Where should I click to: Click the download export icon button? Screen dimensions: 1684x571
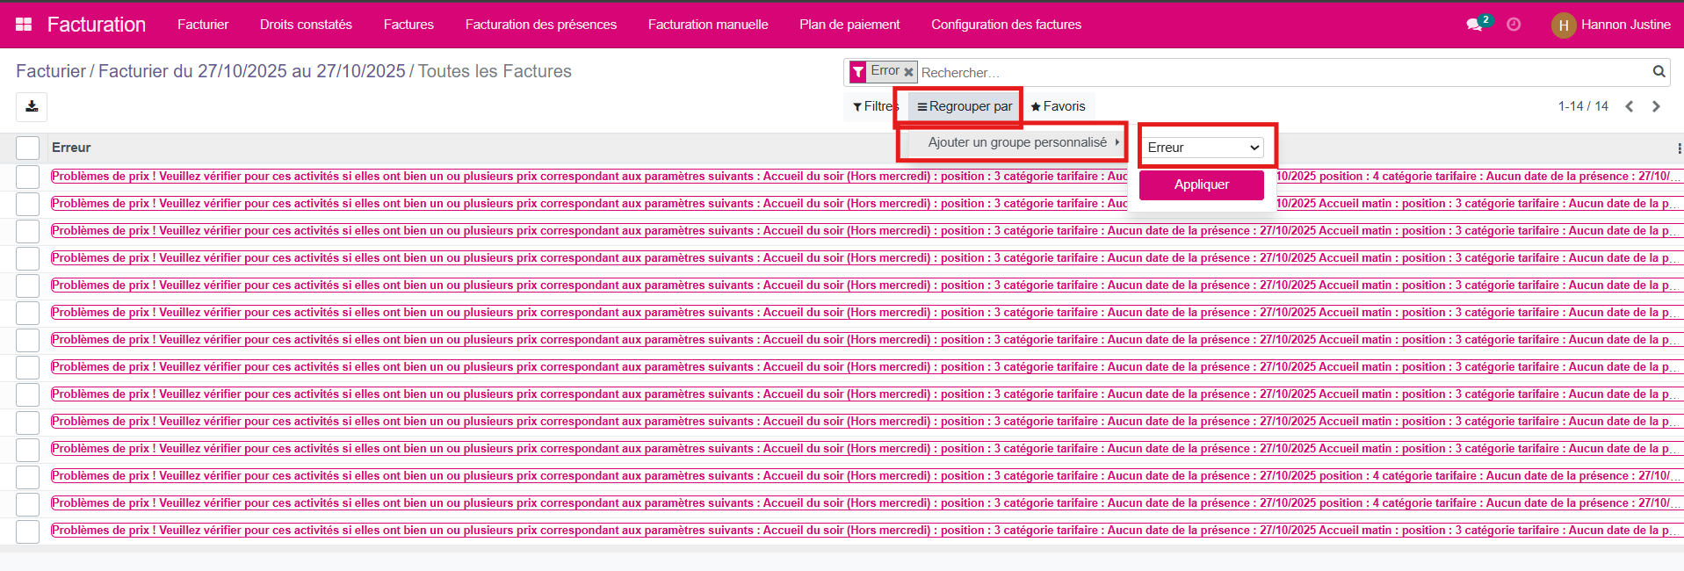pos(32,106)
